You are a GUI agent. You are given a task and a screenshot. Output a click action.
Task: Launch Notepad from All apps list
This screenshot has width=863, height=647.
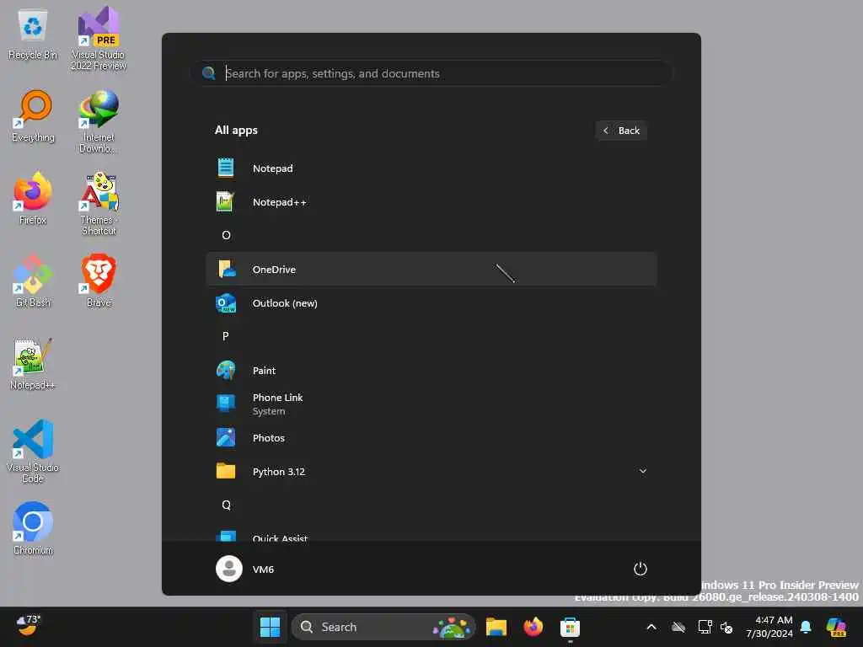coord(431,168)
